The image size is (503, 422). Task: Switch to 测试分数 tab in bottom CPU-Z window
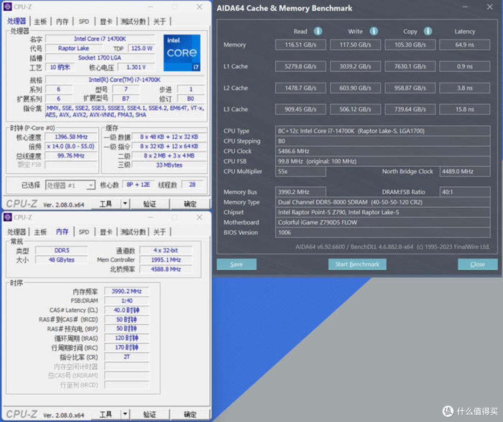tap(133, 232)
